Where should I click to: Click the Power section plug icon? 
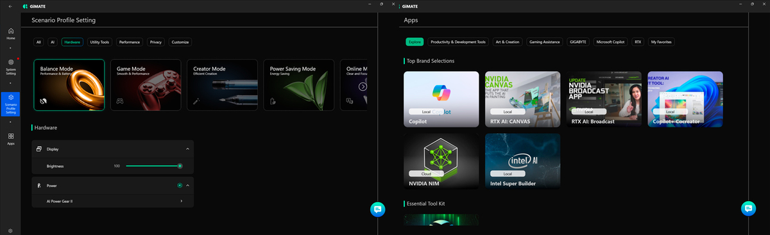coord(39,186)
